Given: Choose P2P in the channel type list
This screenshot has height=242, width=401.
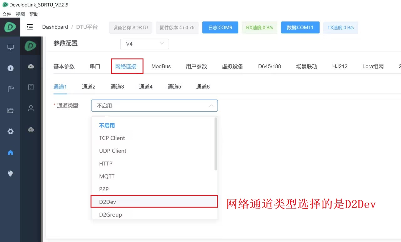Looking at the screenshot, I should click(153, 189).
